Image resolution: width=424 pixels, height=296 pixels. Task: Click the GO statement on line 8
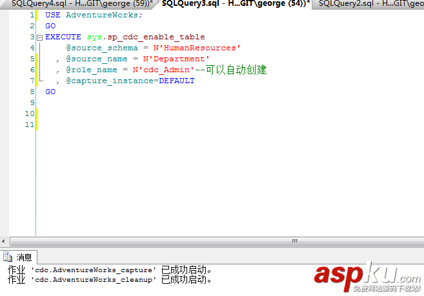click(50, 92)
